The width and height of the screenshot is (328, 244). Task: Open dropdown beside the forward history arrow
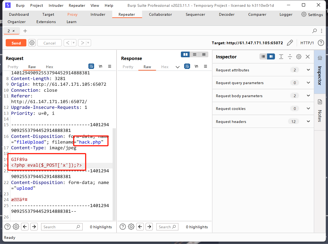[x=88, y=43]
